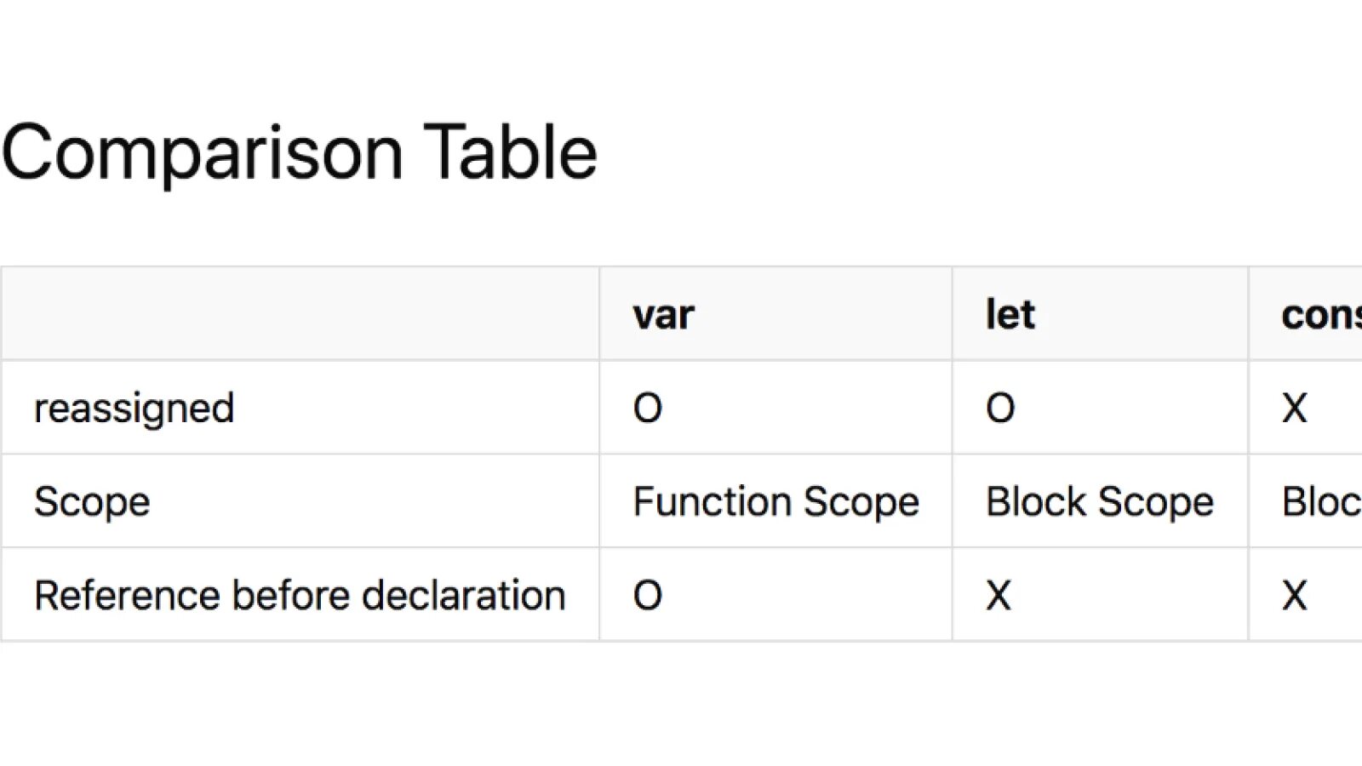Click the 'O' under var in reassigned row

[x=647, y=409]
